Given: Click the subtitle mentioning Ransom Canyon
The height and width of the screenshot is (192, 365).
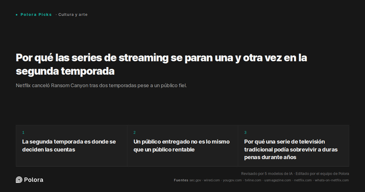Looking at the screenshot, I should [x=101, y=85].
